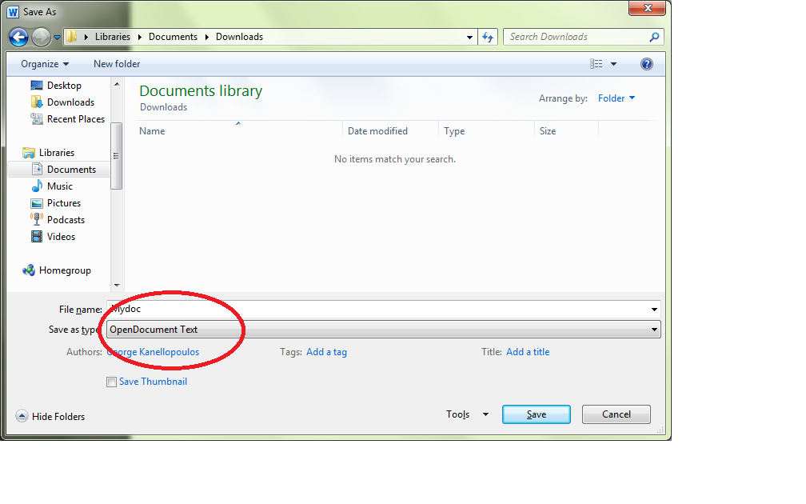Expand the address bar history dropdown
806x504 pixels.
click(x=469, y=37)
